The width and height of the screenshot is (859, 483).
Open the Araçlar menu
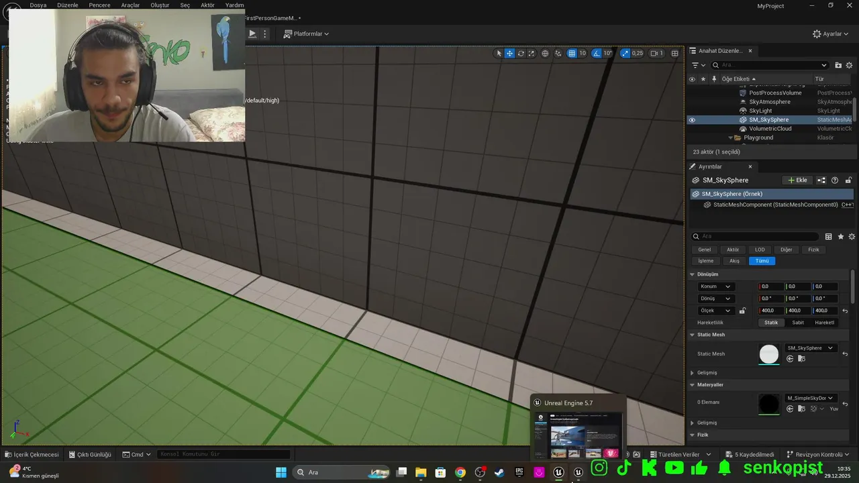[x=130, y=5]
